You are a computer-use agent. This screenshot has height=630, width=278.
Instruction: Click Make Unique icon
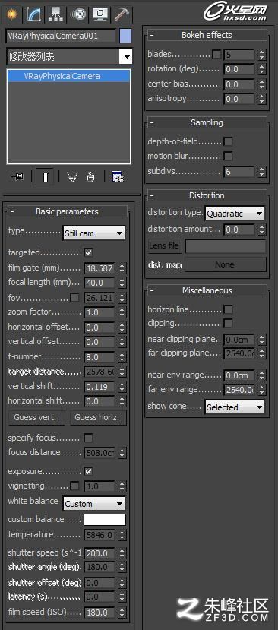coord(72,177)
